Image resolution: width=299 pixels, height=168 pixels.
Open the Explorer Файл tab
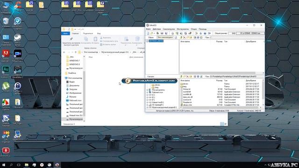point(65,34)
